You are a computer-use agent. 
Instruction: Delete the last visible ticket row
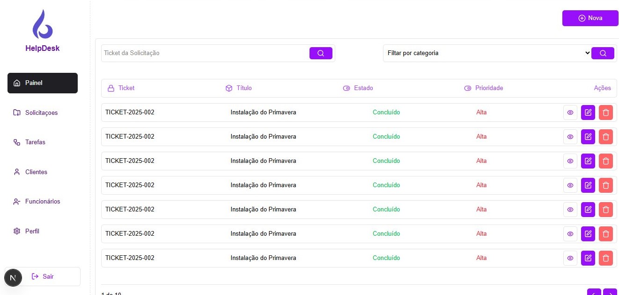pyautogui.click(x=605, y=258)
